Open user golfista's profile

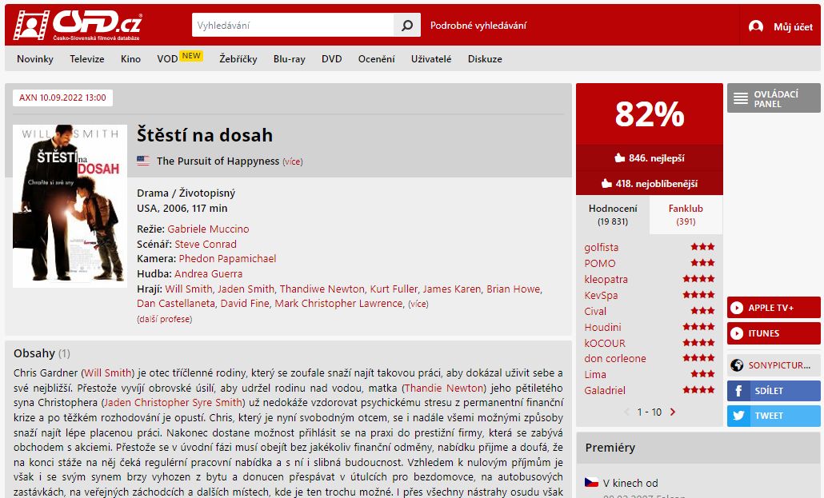(x=601, y=248)
